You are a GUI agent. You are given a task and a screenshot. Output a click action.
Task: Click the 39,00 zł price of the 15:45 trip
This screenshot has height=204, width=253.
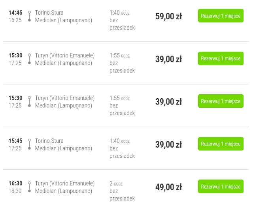point(168,144)
